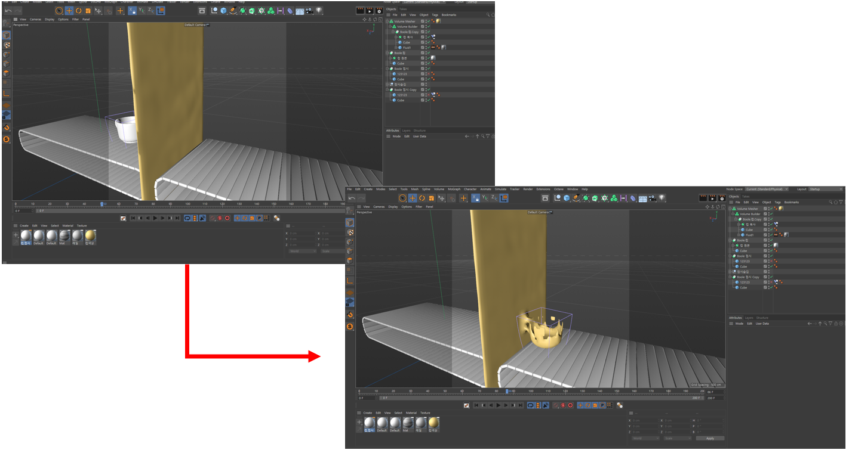Activate Points mode icon in lower-right screenshot
The height and width of the screenshot is (450, 846).
click(x=350, y=241)
